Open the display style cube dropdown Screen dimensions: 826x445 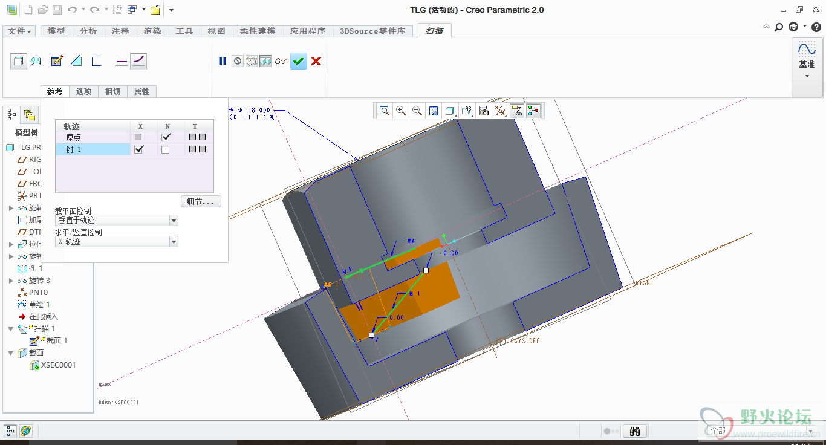click(x=450, y=111)
